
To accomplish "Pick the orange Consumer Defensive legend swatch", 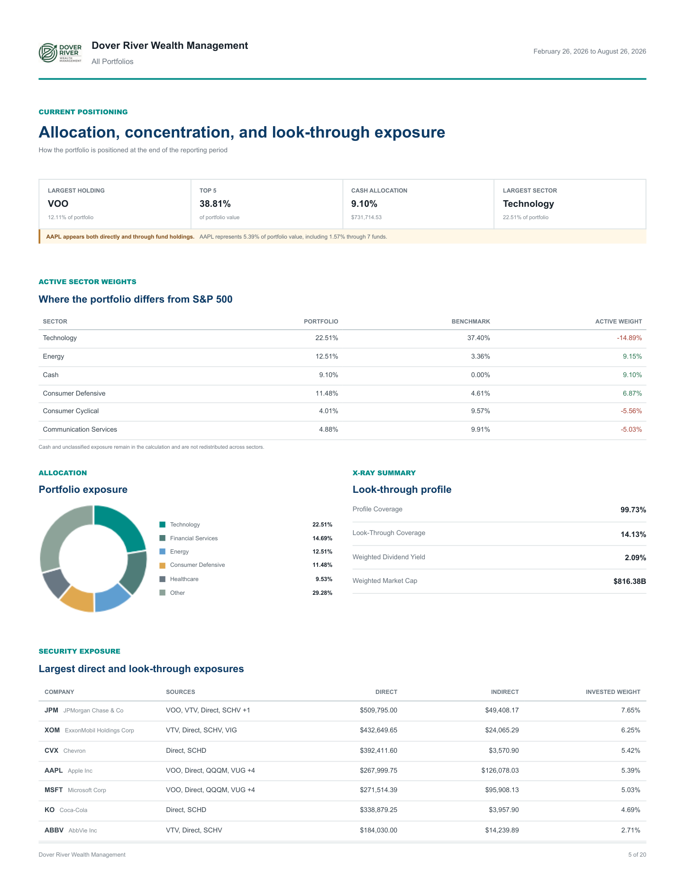I will pyautogui.click(x=163, y=565).
